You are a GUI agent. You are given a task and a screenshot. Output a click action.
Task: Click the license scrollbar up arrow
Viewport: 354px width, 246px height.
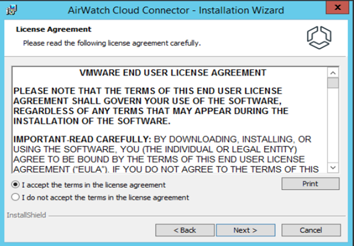333,73
